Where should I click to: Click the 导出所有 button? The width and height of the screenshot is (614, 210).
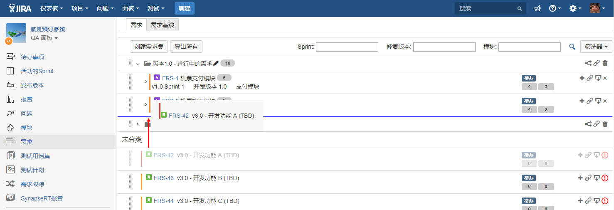point(186,47)
